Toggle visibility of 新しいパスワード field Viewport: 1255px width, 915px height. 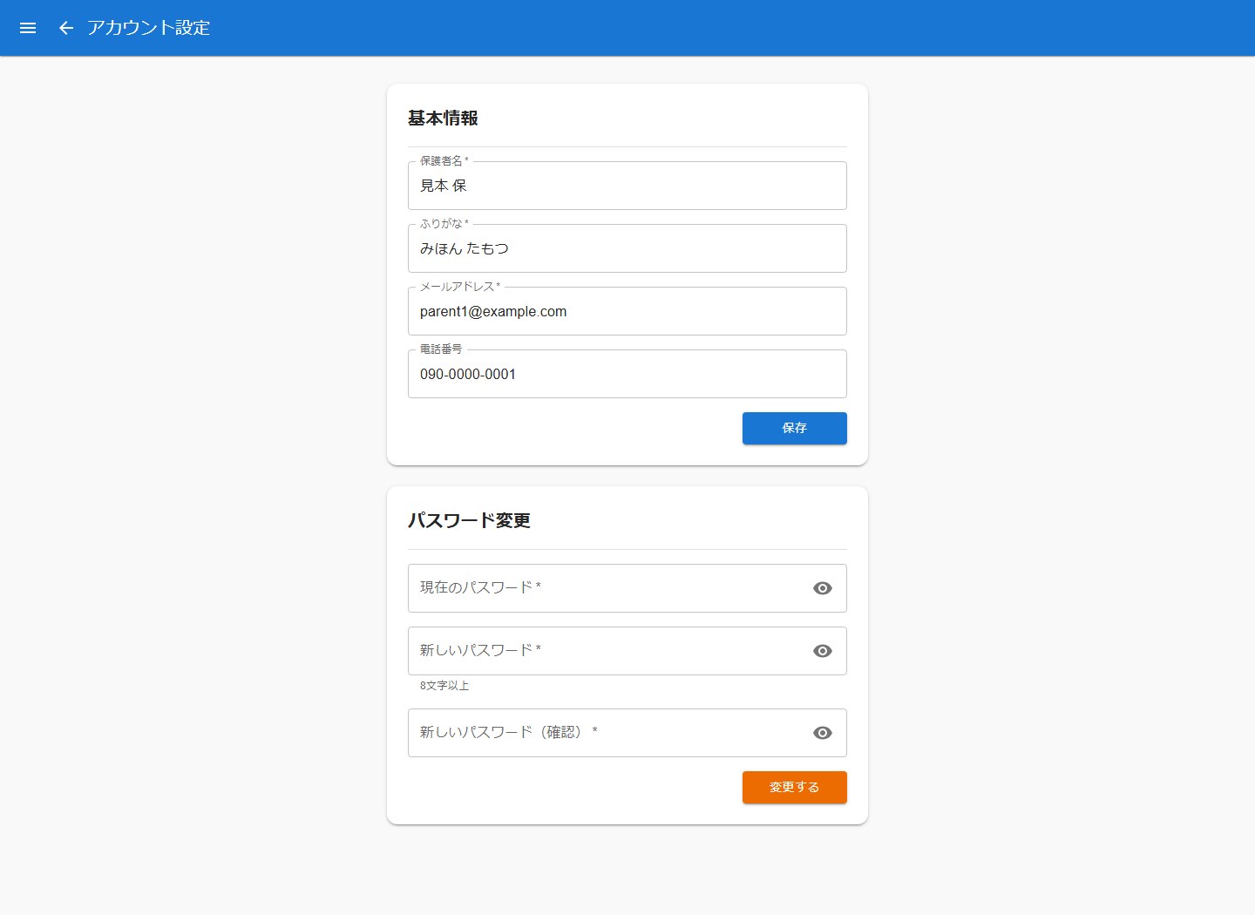[x=822, y=651]
